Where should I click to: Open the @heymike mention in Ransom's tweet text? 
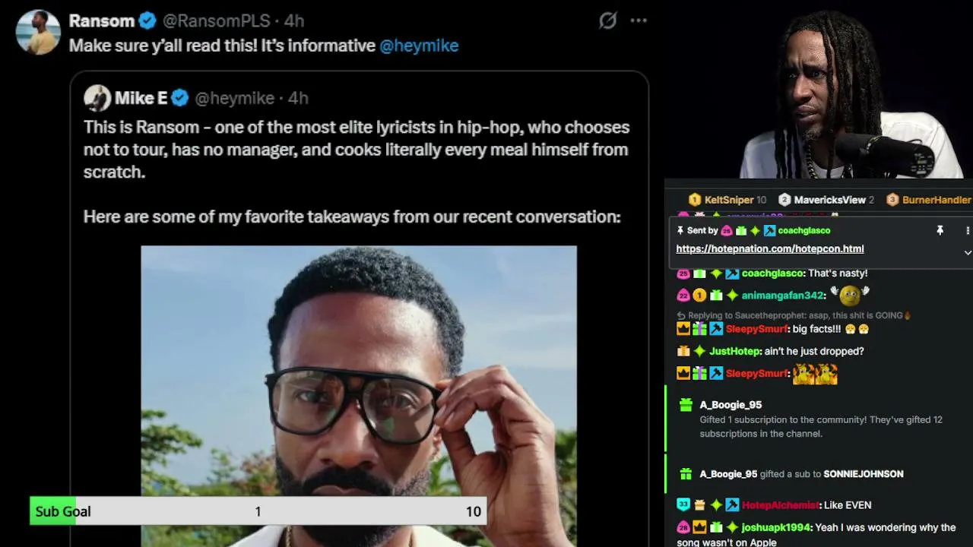pyautogui.click(x=419, y=46)
